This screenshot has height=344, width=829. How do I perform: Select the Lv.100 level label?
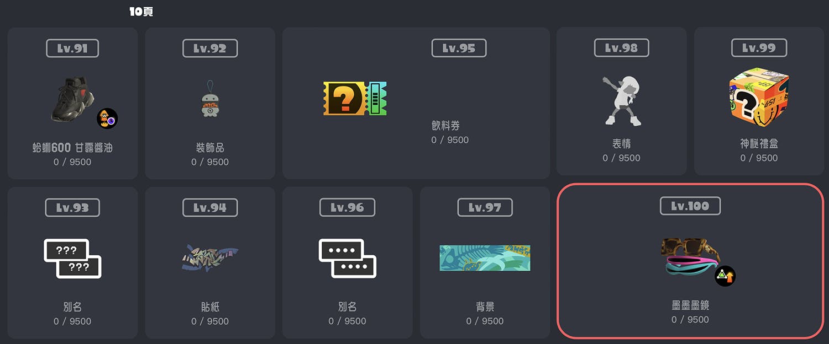point(690,206)
